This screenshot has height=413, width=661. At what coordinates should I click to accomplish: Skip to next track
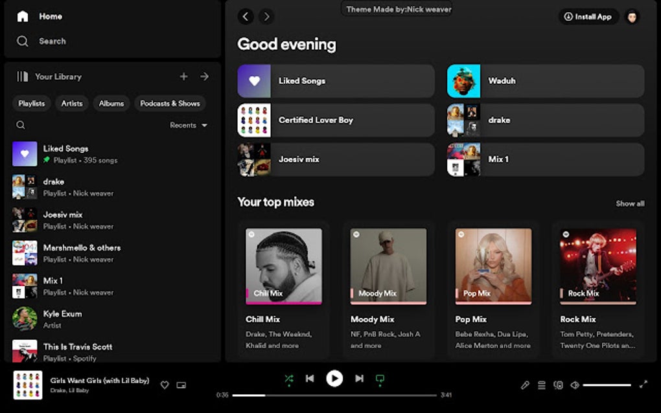tap(359, 379)
